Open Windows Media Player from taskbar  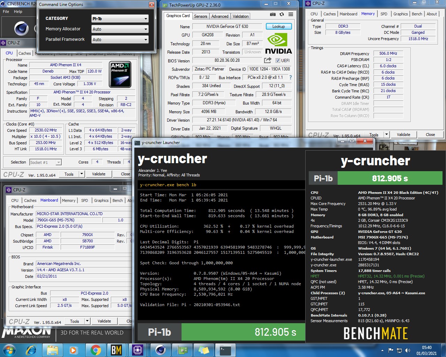tap(74, 350)
